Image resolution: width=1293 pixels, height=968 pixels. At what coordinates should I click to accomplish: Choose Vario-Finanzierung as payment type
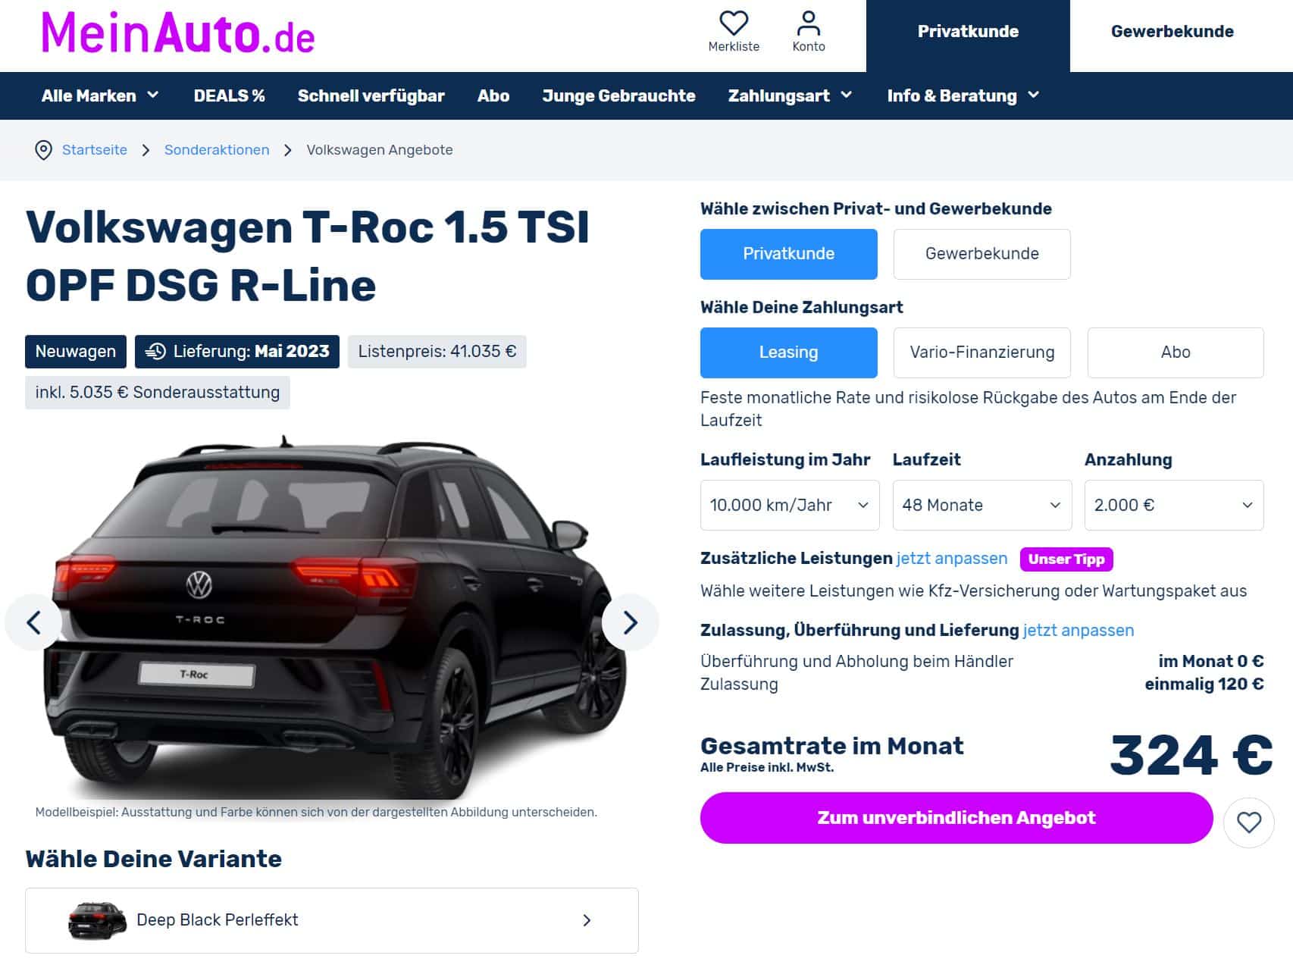[981, 352]
